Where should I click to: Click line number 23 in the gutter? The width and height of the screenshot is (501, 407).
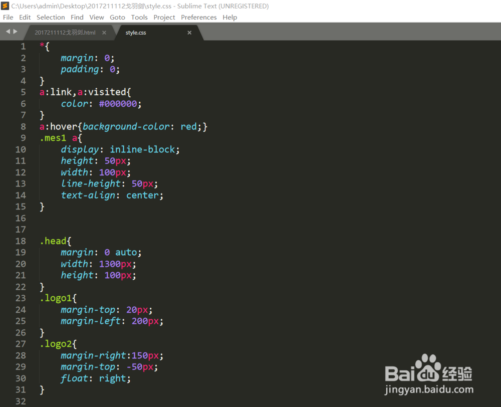tap(21, 298)
